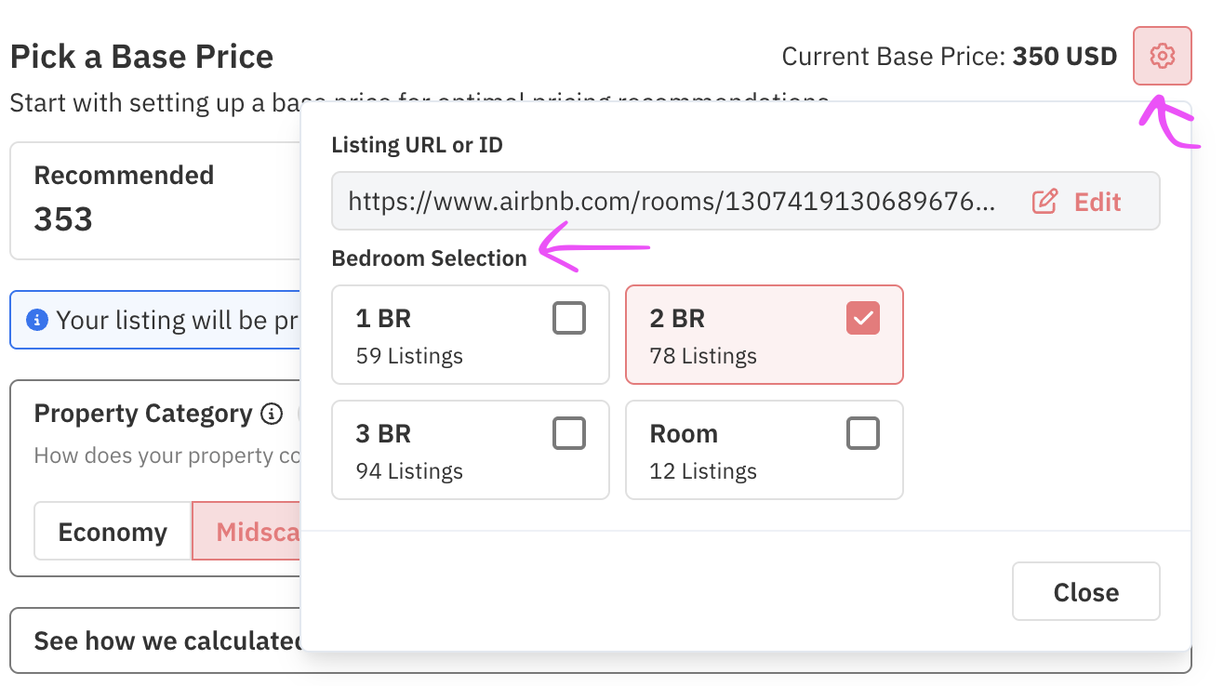Click the info icon next to Property Category
The image size is (1224, 686).
272,414
